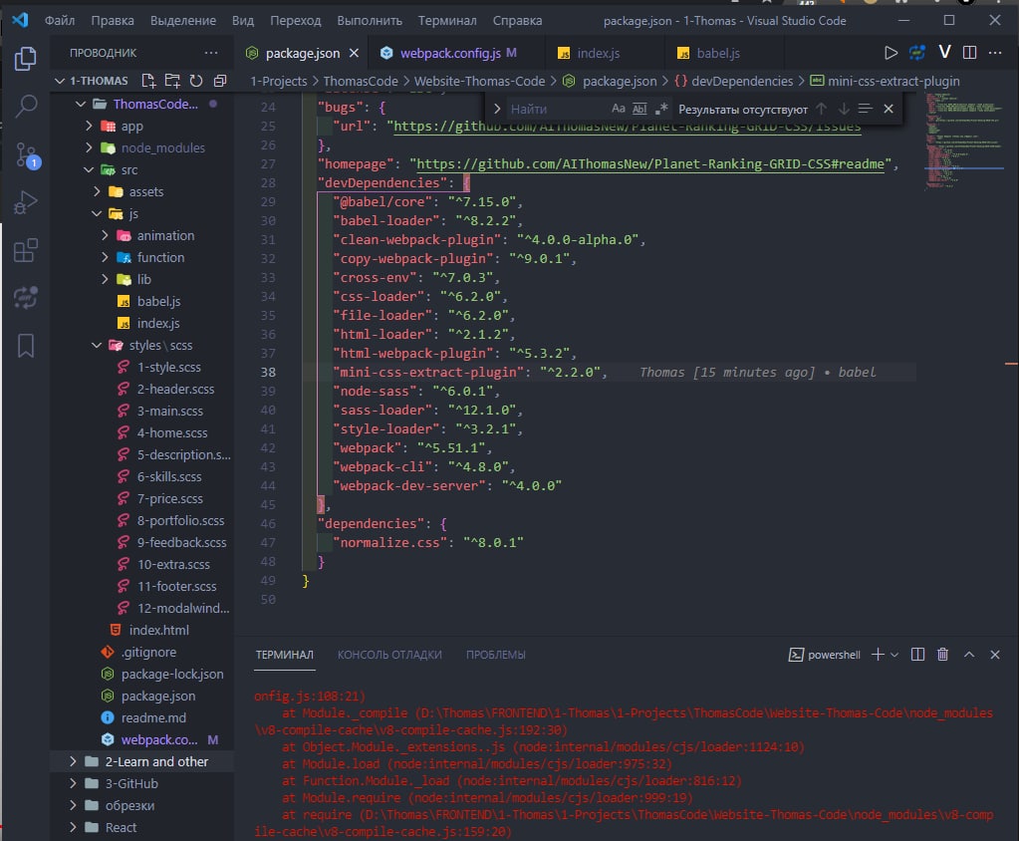Screen dimensions: 1019x841
Task: Open the Extensions view
Action: (x=25, y=250)
